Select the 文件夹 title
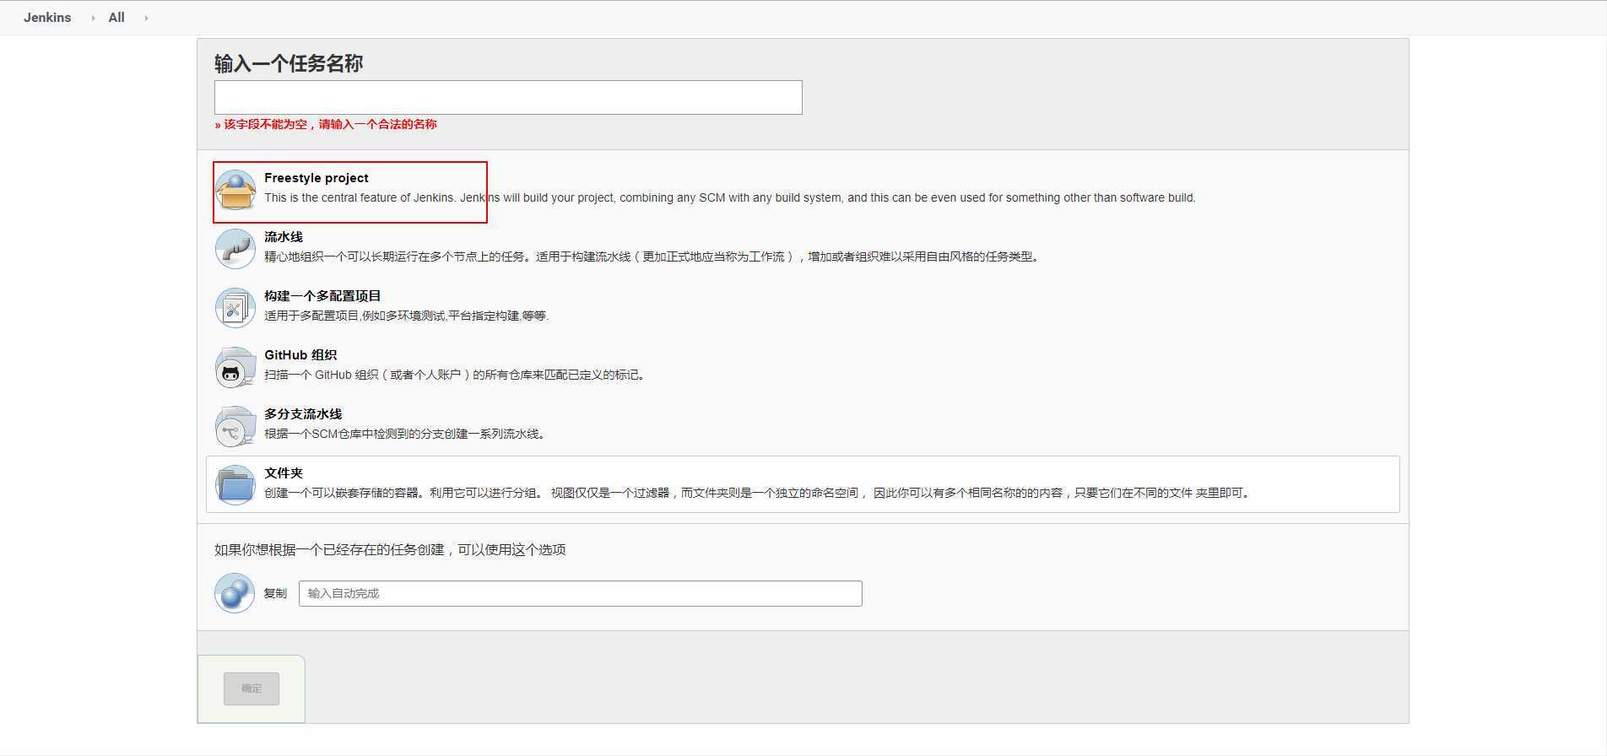The height and width of the screenshot is (756, 1607). pos(284,473)
